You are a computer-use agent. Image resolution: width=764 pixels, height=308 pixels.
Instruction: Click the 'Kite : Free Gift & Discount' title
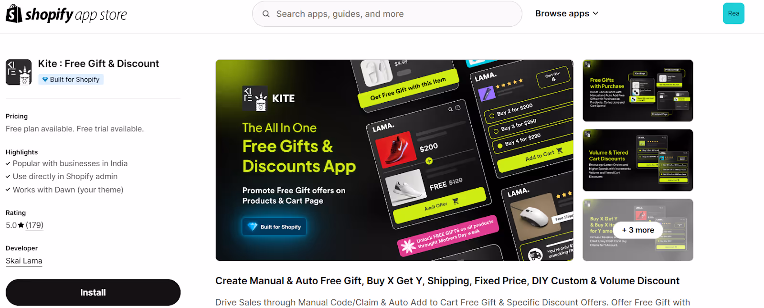tap(98, 64)
